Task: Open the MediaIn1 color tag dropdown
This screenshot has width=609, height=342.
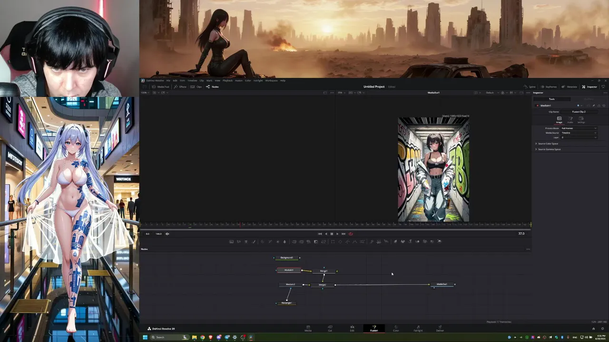Action: click(580, 105)
